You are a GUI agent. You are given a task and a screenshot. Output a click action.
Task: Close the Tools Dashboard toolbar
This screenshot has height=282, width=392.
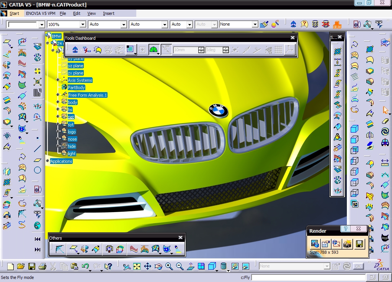[292, 38]
